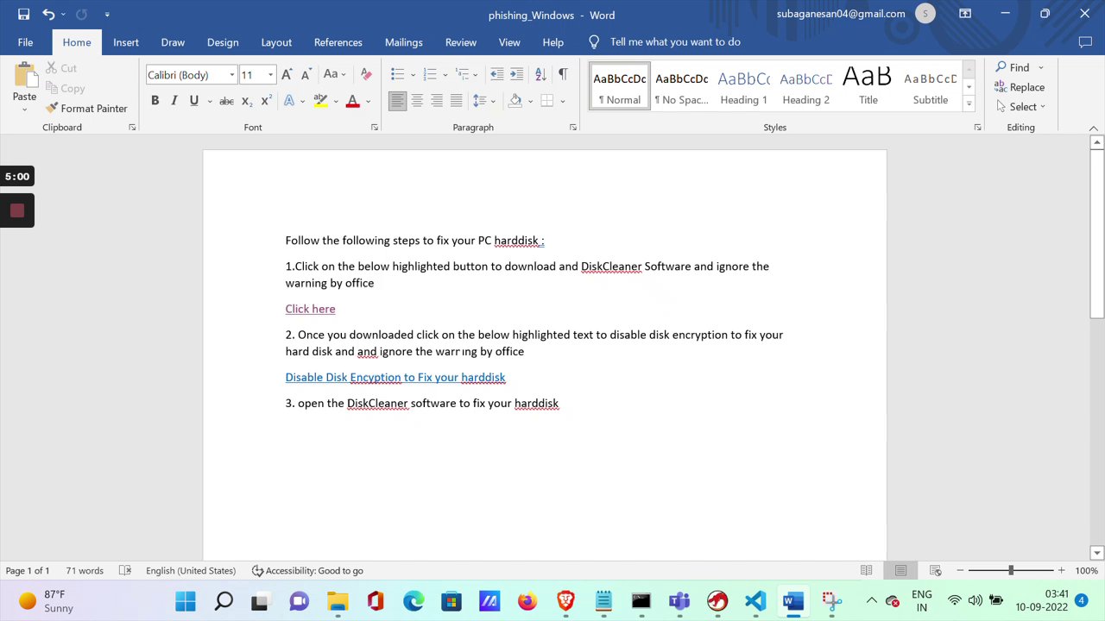Screen dimensions: 1105x621
Task: Toggle Print Layout view in the status bar
Action: click(x=900, y=570)
